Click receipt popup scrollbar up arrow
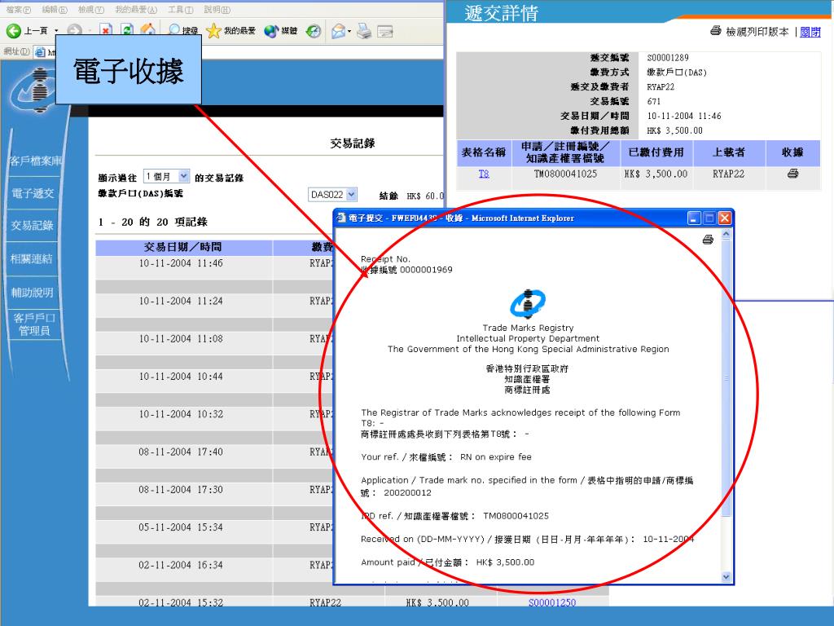Viewport: 834px width, 626px height. point(726,234)
